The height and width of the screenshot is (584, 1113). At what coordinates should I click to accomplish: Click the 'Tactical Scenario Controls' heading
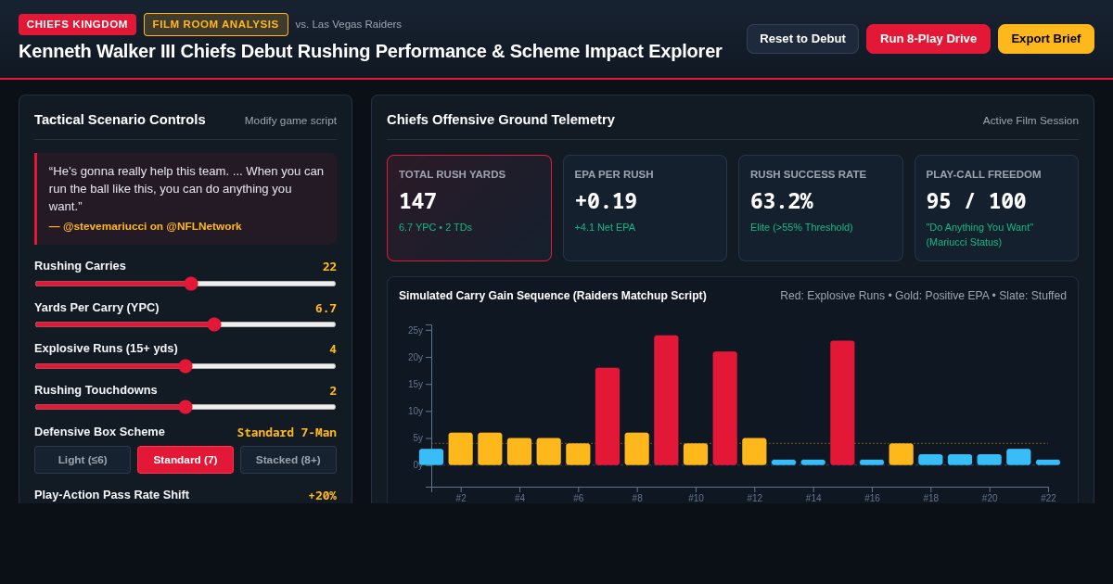(120, 120)
